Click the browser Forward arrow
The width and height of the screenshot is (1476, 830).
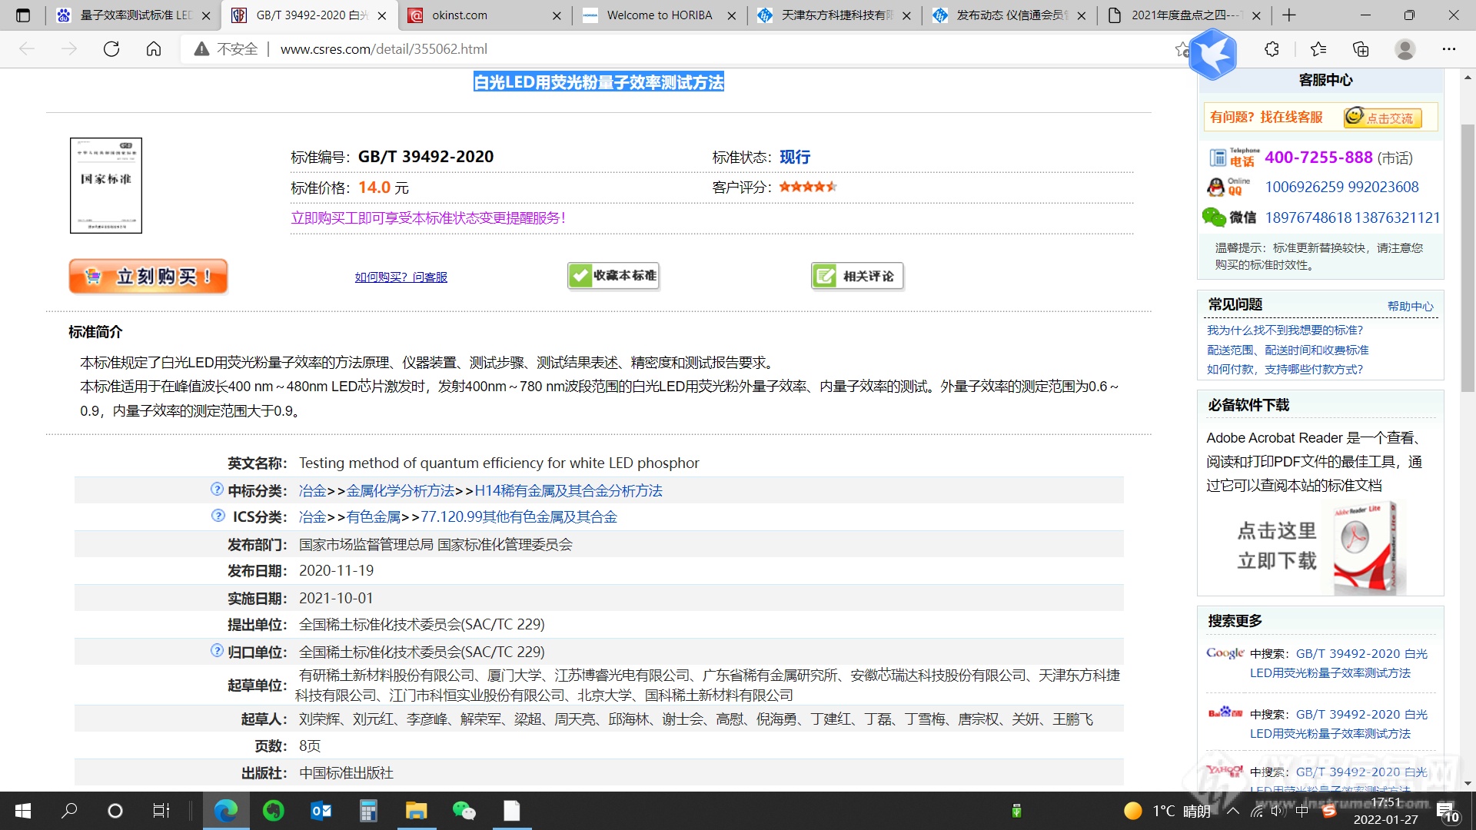coord(69,49)
